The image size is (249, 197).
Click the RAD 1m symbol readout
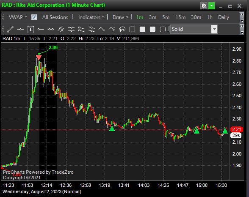pyautogui.click(x=11, y=38)
